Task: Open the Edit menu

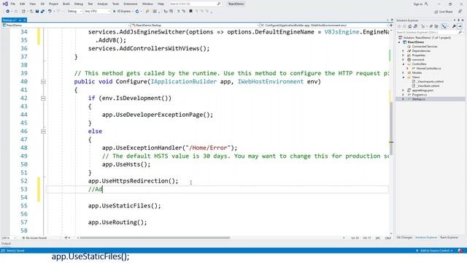Action: point(23,4)
